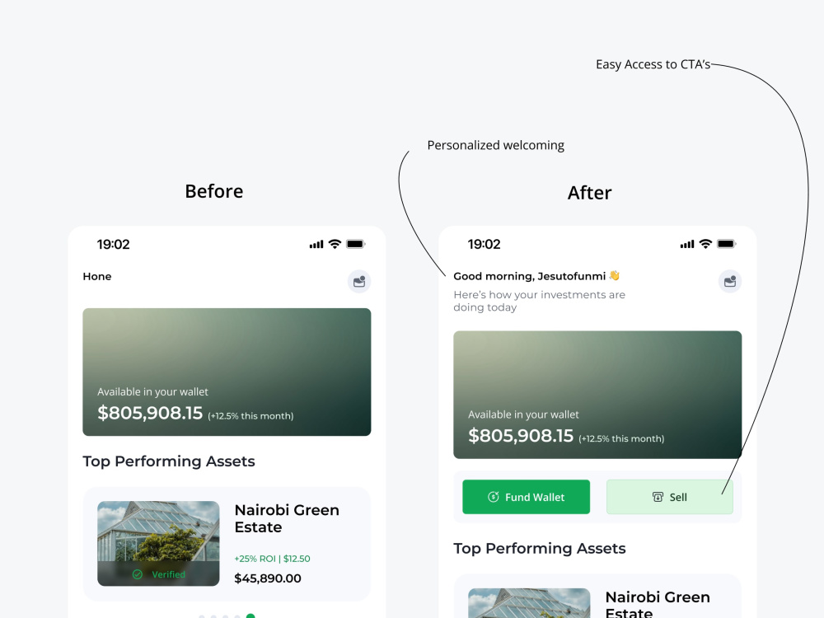This screenshot has width=824, height=618.
Task: Tap the Wi-Fi icon in Before status bar
Action: [x=335, y=244]
